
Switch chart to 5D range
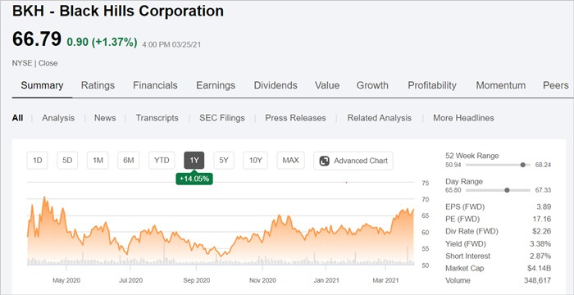(x=67, y=161)
